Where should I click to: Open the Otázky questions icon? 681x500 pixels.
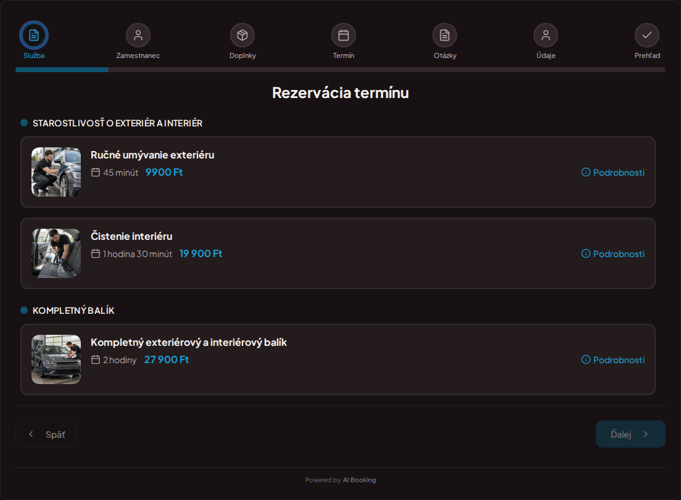click(x=445, y=35)
